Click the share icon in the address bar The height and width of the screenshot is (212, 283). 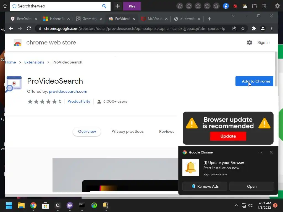point(234,28)
